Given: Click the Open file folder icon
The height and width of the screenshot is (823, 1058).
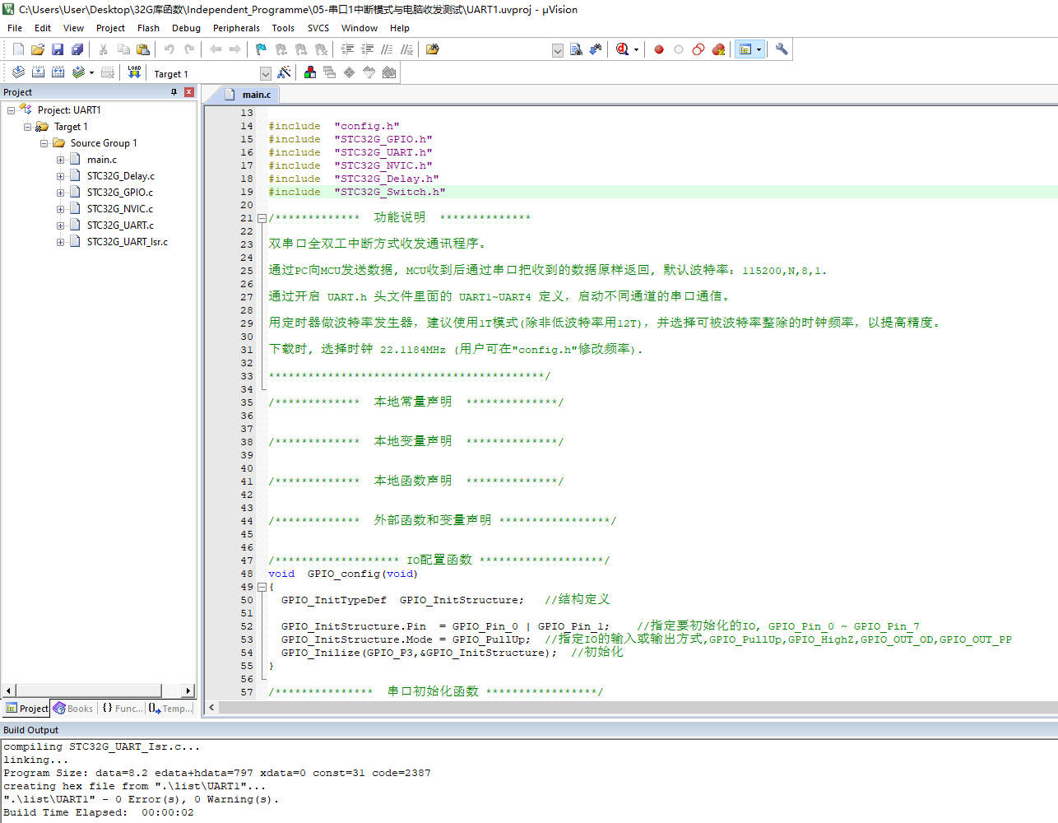Looking at the screenshot, I should click(38, 49).
